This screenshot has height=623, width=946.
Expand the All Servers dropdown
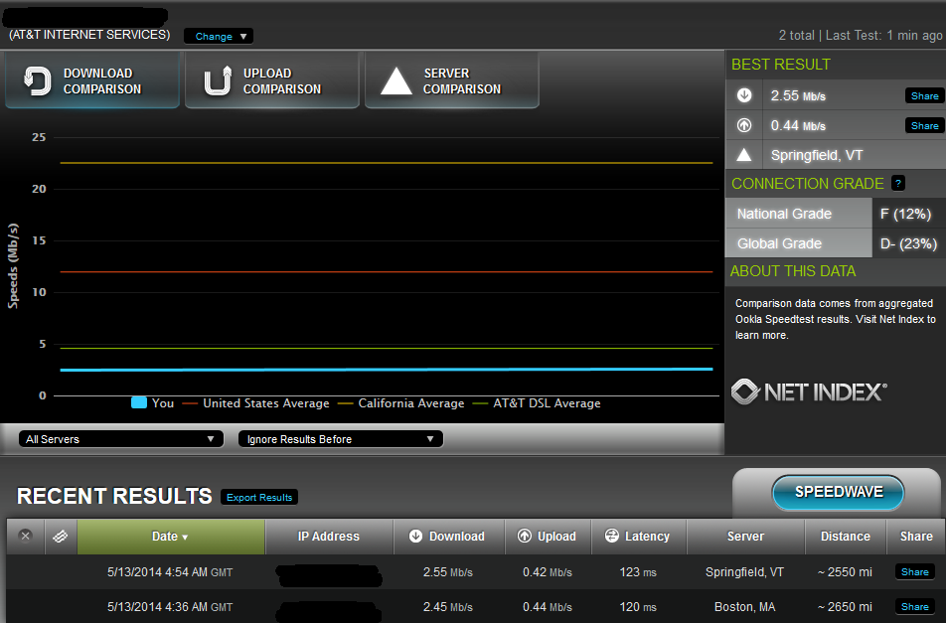tap(120, 439)
